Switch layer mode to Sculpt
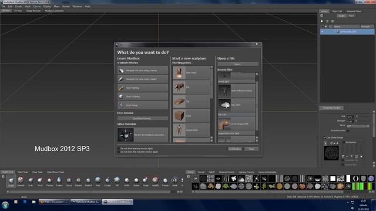This screenshot has height=211, width=376. click(341, 16)
